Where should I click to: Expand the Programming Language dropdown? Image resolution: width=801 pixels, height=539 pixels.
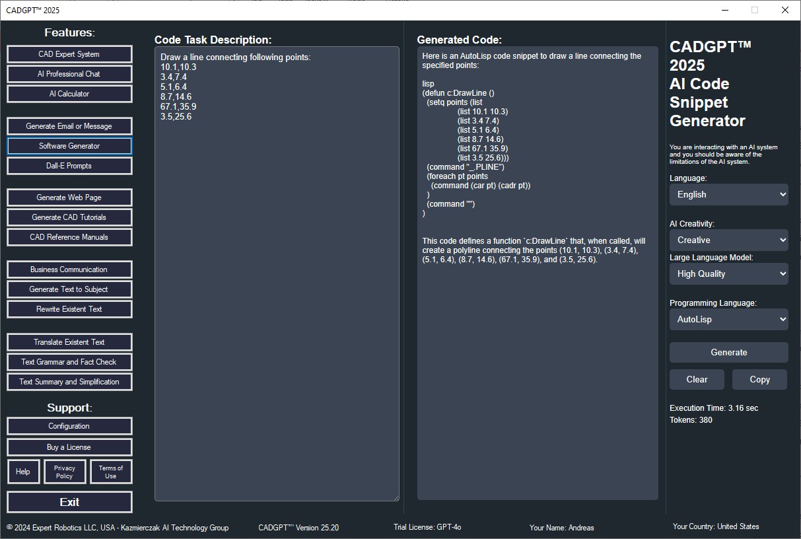pos(729,320)
